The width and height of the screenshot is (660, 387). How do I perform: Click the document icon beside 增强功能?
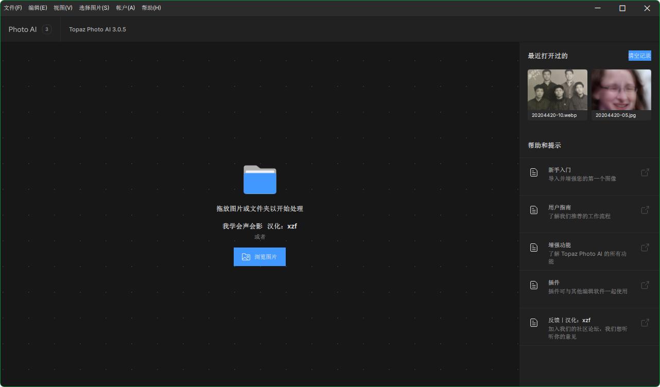pyautogui.click(x=534, y=248)
